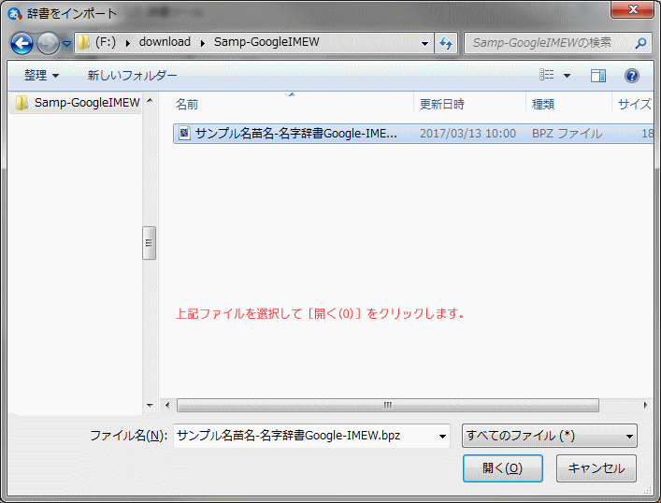Screen dimensions: 661x503
Task: Click the Samp-GoogleIMEW folder icon in tree
Action: (22, 103)
